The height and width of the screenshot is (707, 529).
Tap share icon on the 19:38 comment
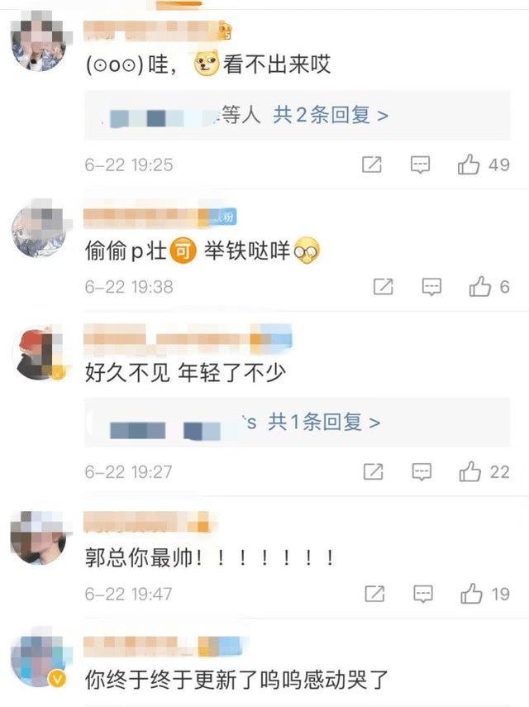point(384,286)
